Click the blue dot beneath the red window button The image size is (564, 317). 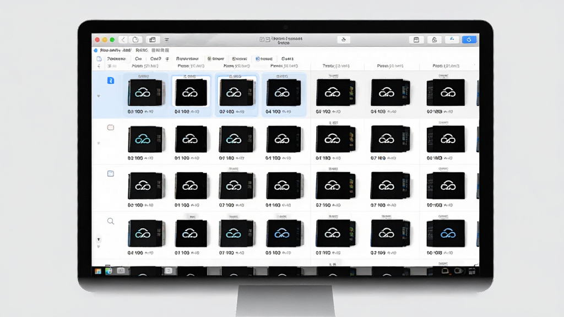[96, 50]
